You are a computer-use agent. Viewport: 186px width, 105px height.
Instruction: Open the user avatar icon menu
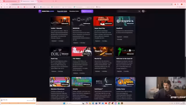point(143,11)
